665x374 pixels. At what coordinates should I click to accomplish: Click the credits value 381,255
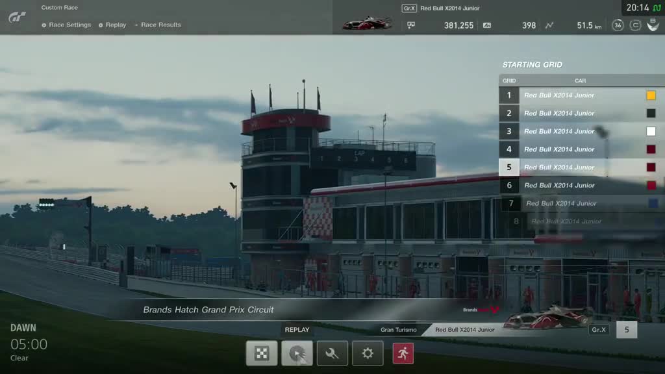pyautogui.click(x=458, y=25)
